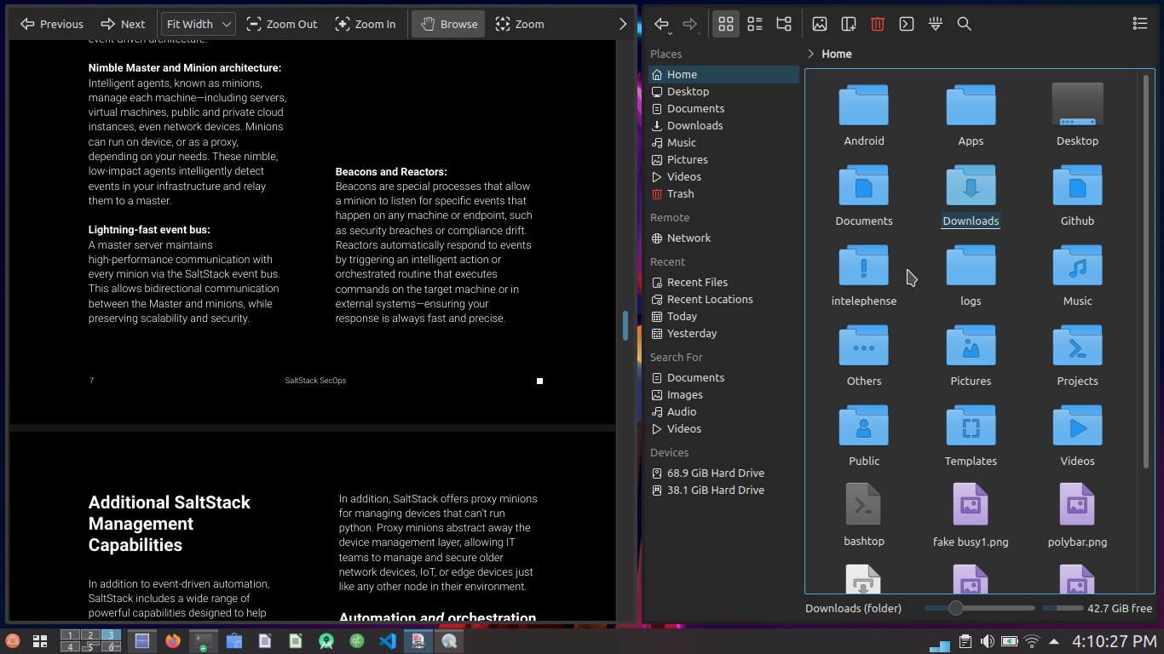Screen dimensions: 1164x654
Task: Open search in Dolphin toolbar
Action: 965,24
